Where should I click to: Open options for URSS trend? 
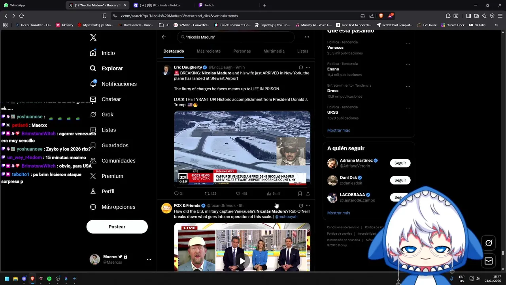408,108
